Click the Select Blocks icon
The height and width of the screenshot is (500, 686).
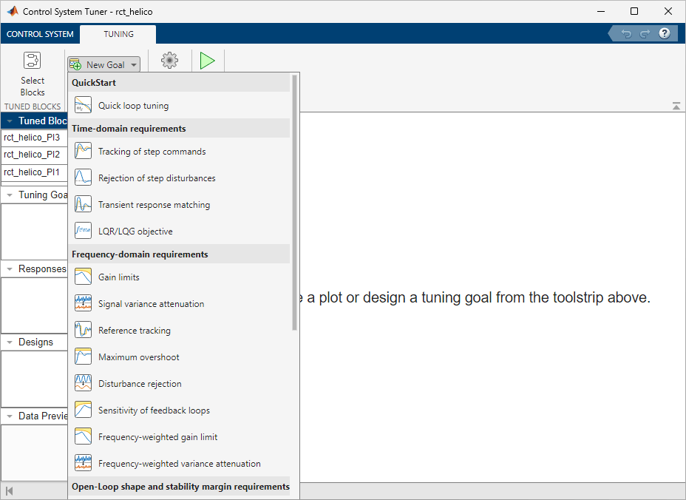[32, 61]
